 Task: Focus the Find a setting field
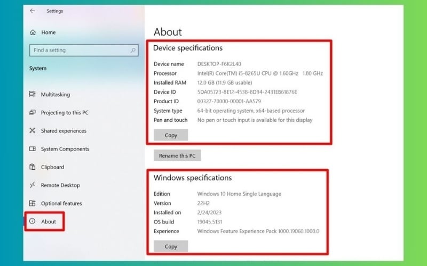pos(84,50)
